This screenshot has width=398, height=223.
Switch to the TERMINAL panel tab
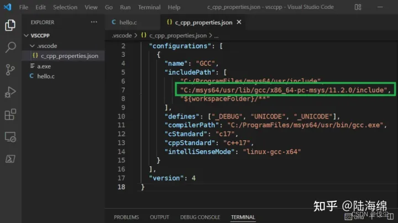[x=243, y=217]
